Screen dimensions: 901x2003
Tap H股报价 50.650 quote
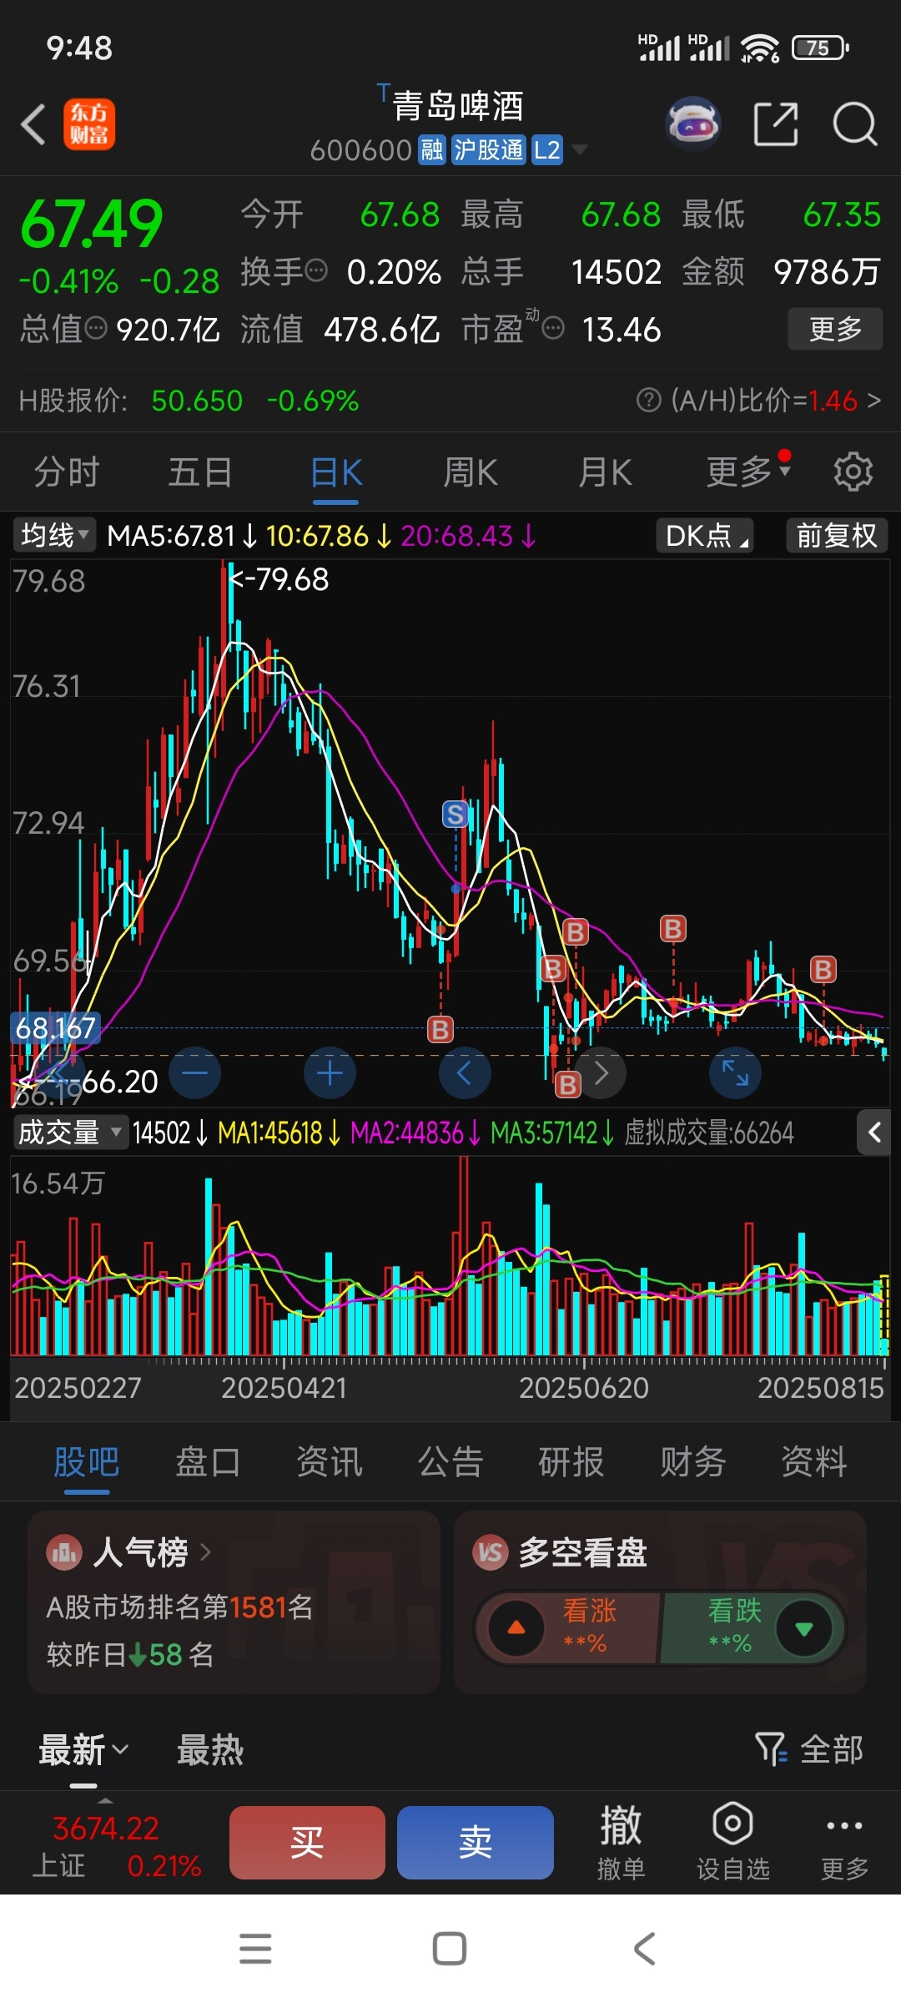(189, 401)
